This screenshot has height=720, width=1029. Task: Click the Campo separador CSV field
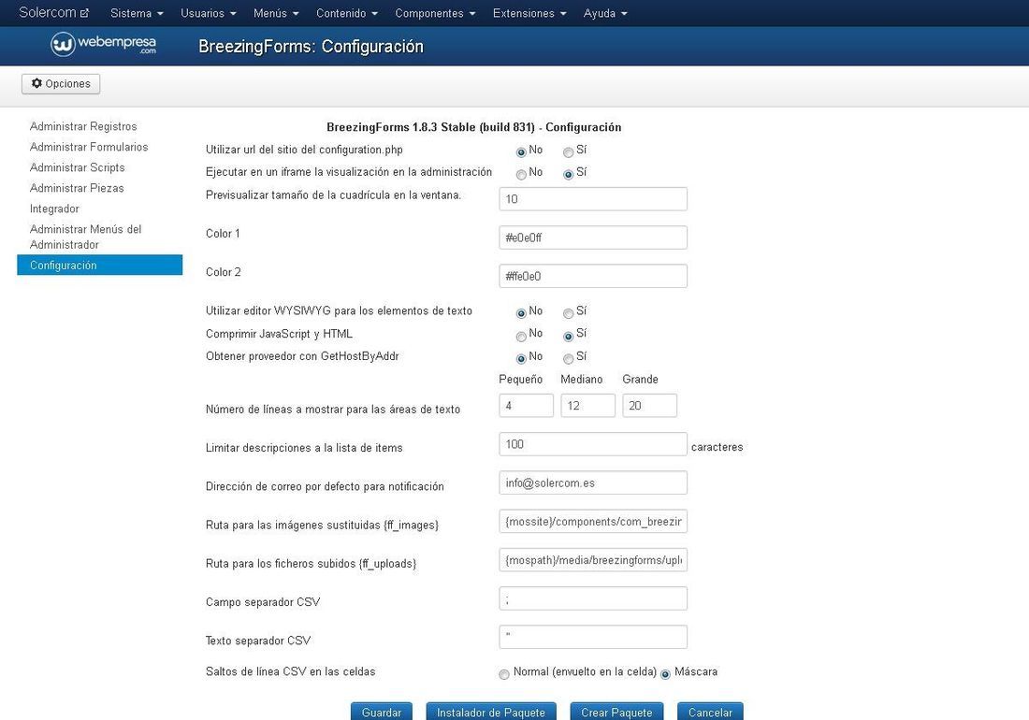pos(593,598)
